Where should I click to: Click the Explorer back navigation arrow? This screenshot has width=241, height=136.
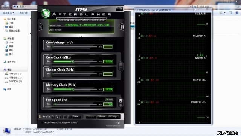3,7
